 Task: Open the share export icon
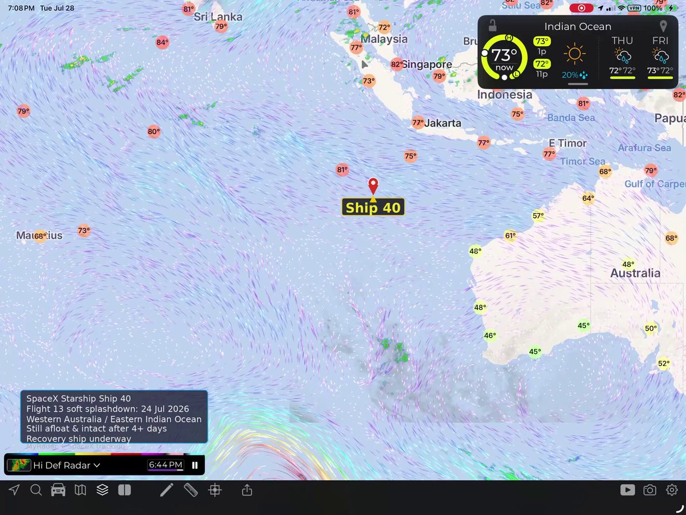(x=247, y=490)
